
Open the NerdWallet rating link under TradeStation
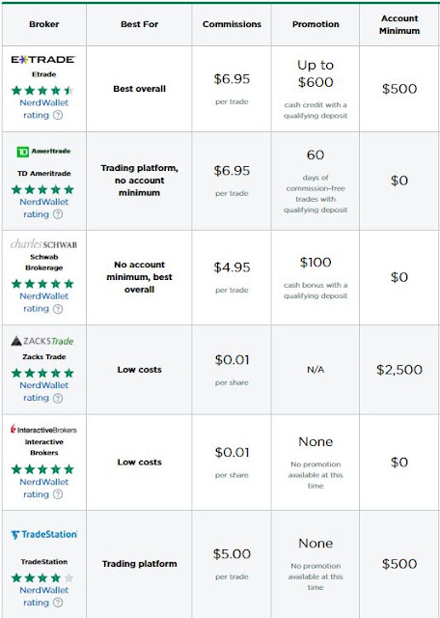pos(43,597)
